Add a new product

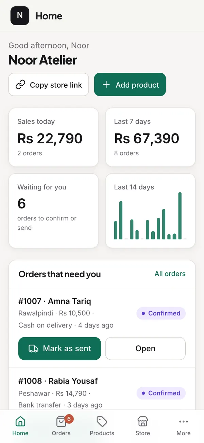[130, 85]
